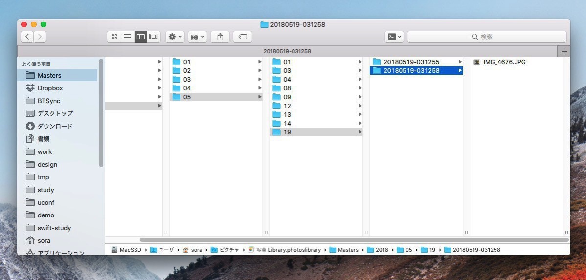Open 書類 in the sidebar
This screenshot has width=586, height=280.
(57, 139)
